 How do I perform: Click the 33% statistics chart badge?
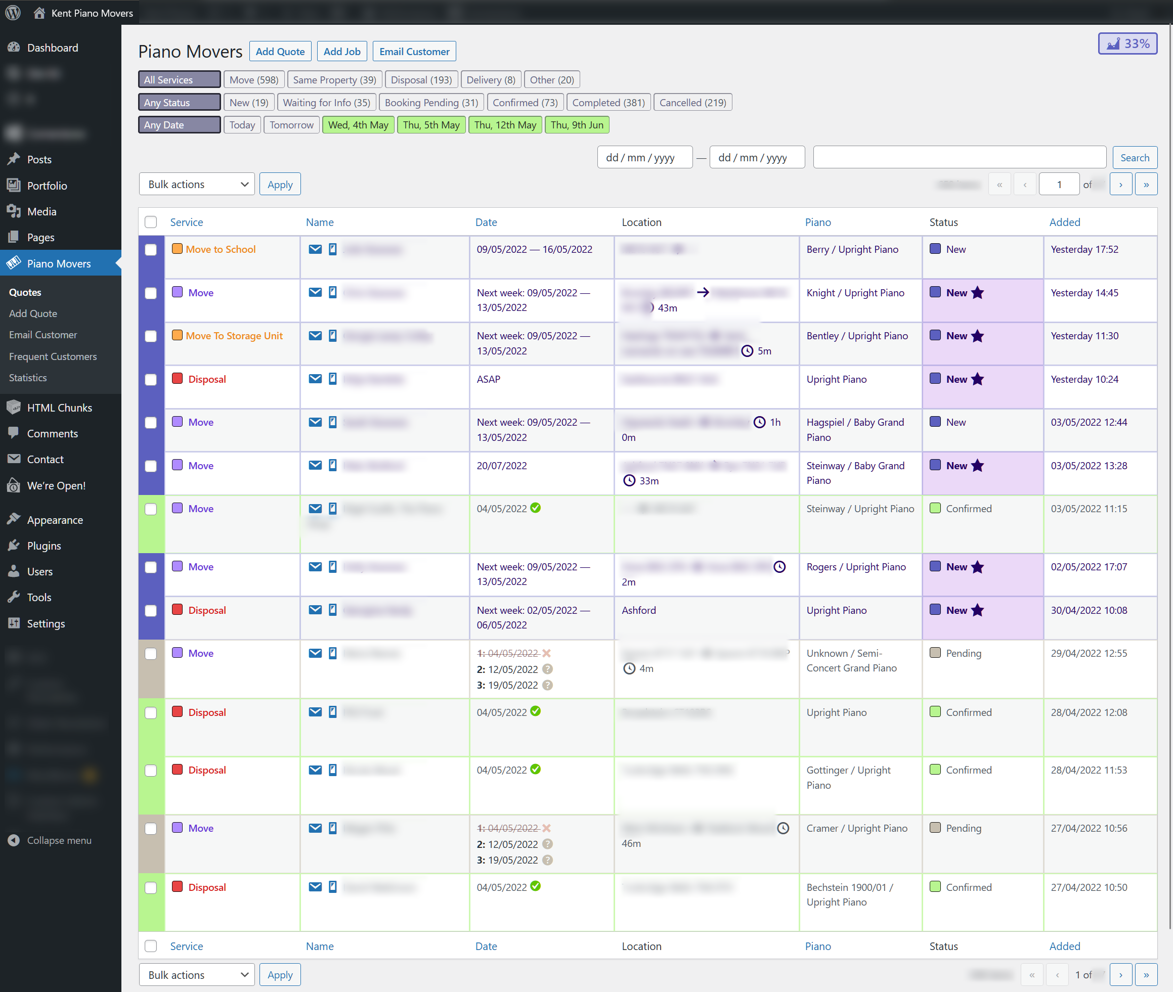1127,43
